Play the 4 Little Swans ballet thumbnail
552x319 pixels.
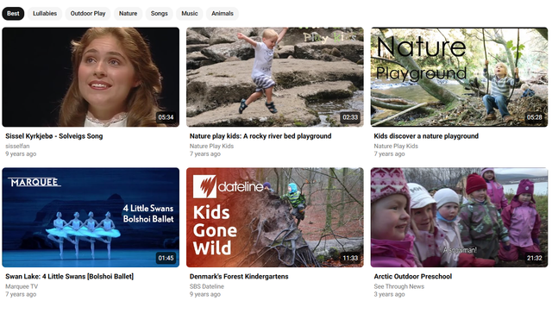pyautogui.click(x=91, y=217)
